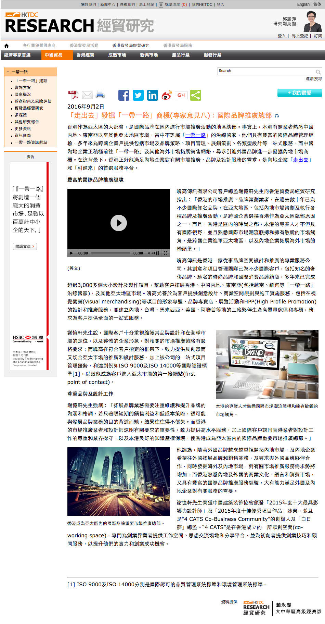Screen dimensions: 325x624
Task: Open sidebar link 資訊圖像
Action: (23, 136)
